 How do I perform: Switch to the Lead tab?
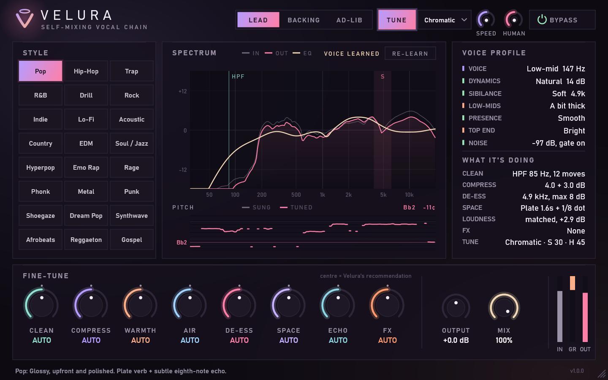point(258,20)
